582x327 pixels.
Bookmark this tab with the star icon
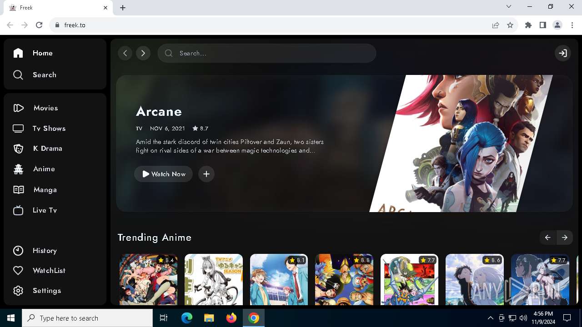pos(510,25)
